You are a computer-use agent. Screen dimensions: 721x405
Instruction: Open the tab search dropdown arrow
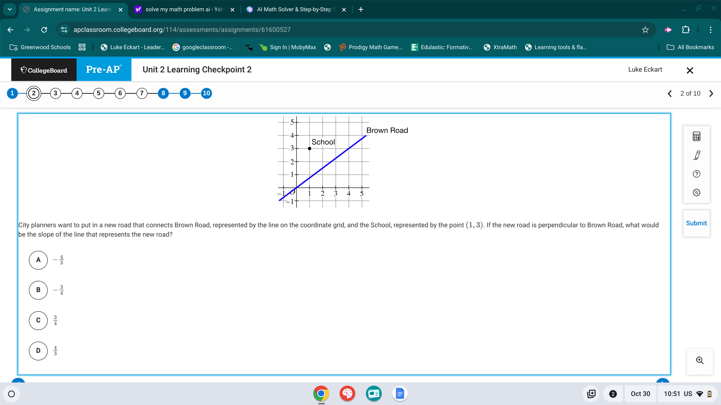point(10,9)
